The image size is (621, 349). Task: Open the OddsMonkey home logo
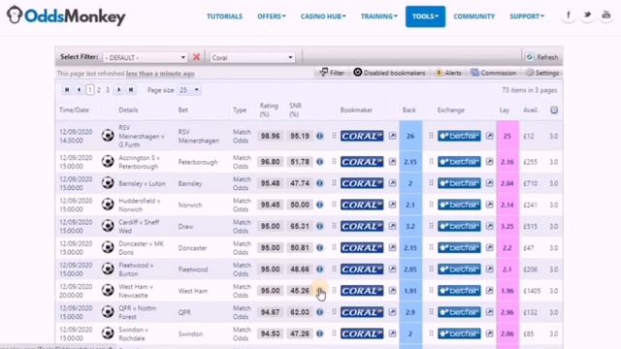[66, 16]
